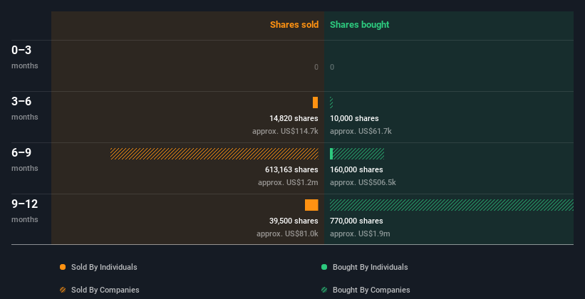Click the hatched orange 613,163 shares sold bar
The height and width of the screenshot is (299, 585).
pos(214,154)
